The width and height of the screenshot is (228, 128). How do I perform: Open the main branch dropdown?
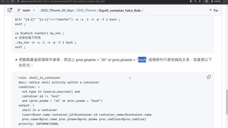point(26,10)
